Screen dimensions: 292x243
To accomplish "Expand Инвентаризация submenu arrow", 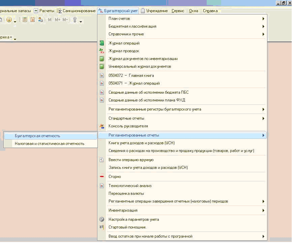I will [x=263, y=210].
